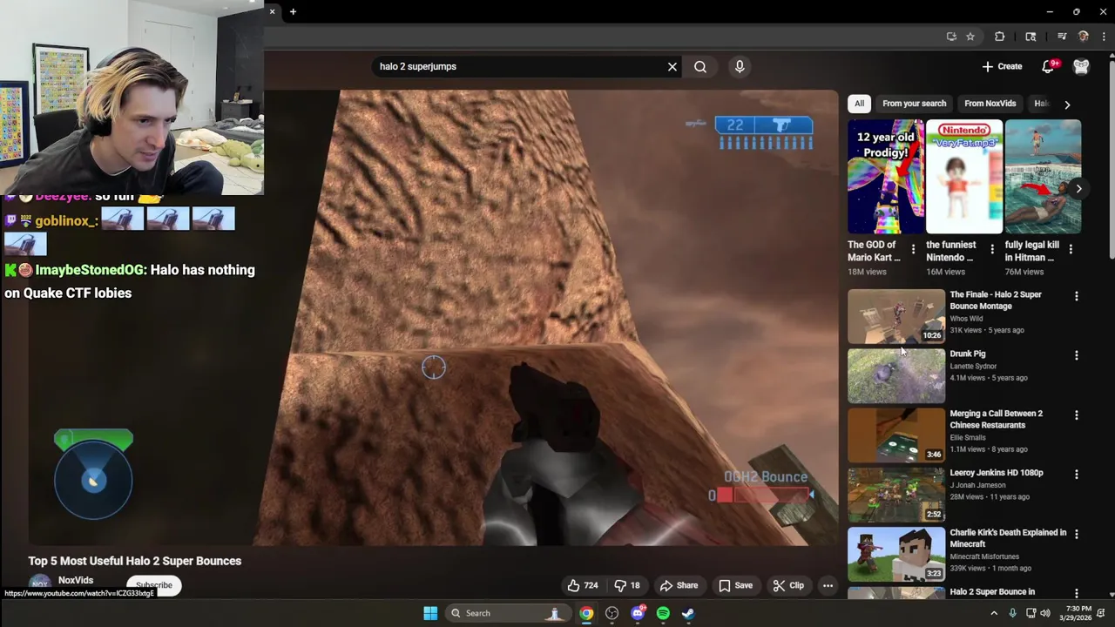Open Merging a Call Between 2 Chinese Restaurants

click(996, 419)
